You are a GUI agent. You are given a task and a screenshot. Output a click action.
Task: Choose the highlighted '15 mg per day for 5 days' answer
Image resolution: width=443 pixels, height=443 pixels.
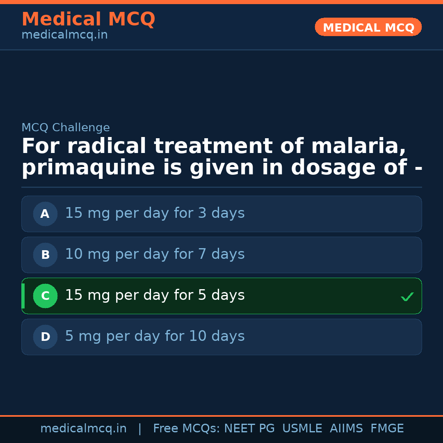[155, 295]
